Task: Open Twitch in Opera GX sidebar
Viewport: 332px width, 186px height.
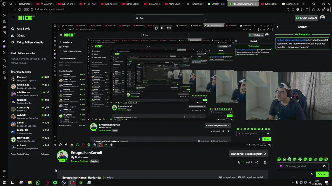Action: pyautogui.click(x=4, y=47)
